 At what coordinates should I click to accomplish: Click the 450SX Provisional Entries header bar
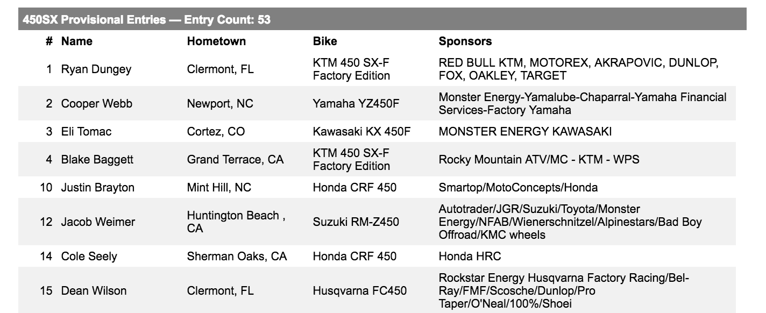pos(382,19)
